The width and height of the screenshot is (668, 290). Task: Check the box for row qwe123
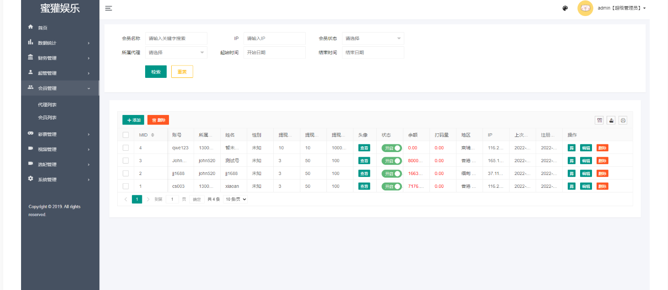(125, 148)
